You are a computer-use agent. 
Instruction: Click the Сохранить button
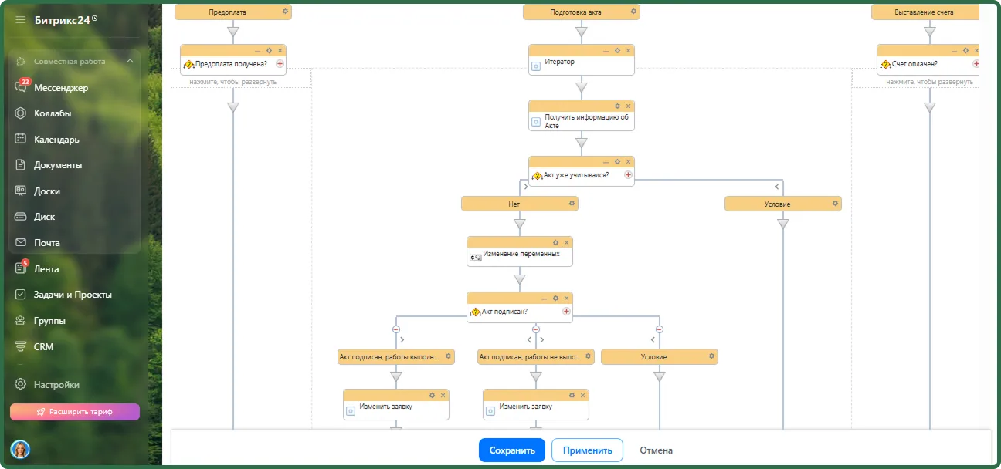tap(512, 450)
